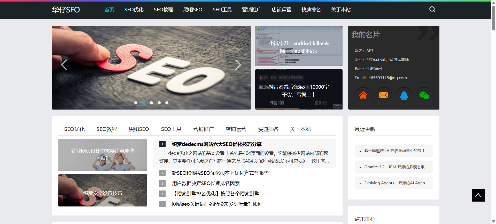Click the orange home icon in name card
Image resolution: width=496 pixels, height=224 pixels.
click(363, 96)
